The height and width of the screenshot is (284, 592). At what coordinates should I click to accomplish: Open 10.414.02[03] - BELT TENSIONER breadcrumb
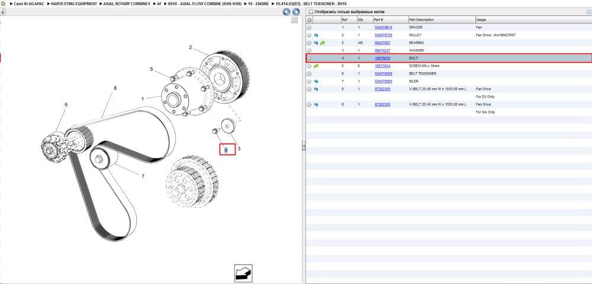coord(311,4)
